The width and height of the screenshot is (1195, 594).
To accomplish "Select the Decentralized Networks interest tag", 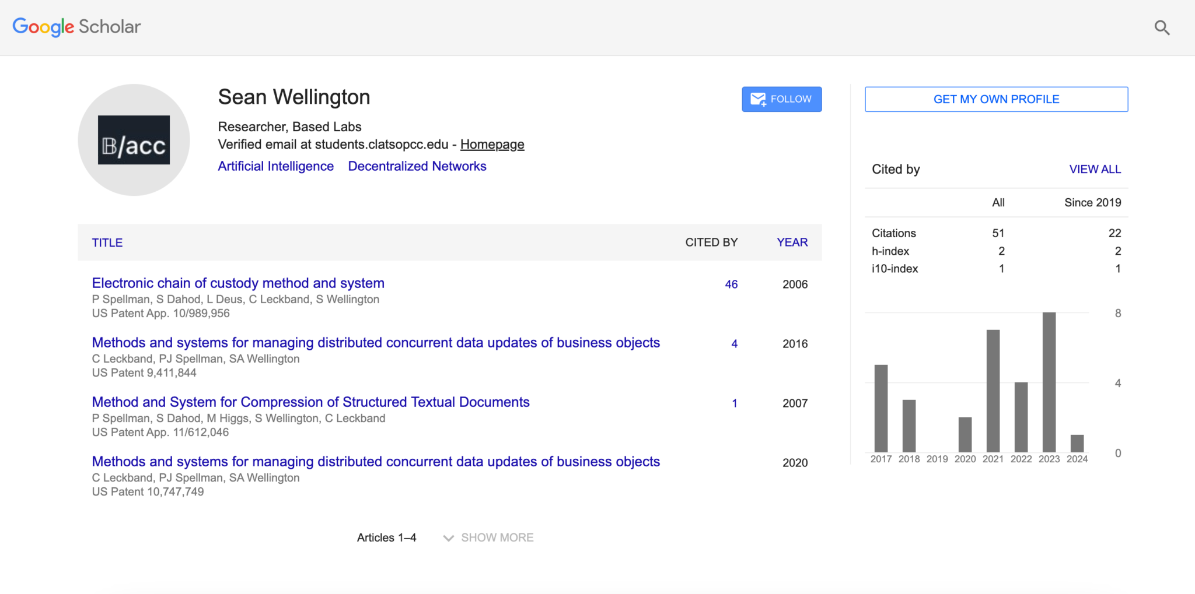I will pyautogui.click(x=417, y=166).
